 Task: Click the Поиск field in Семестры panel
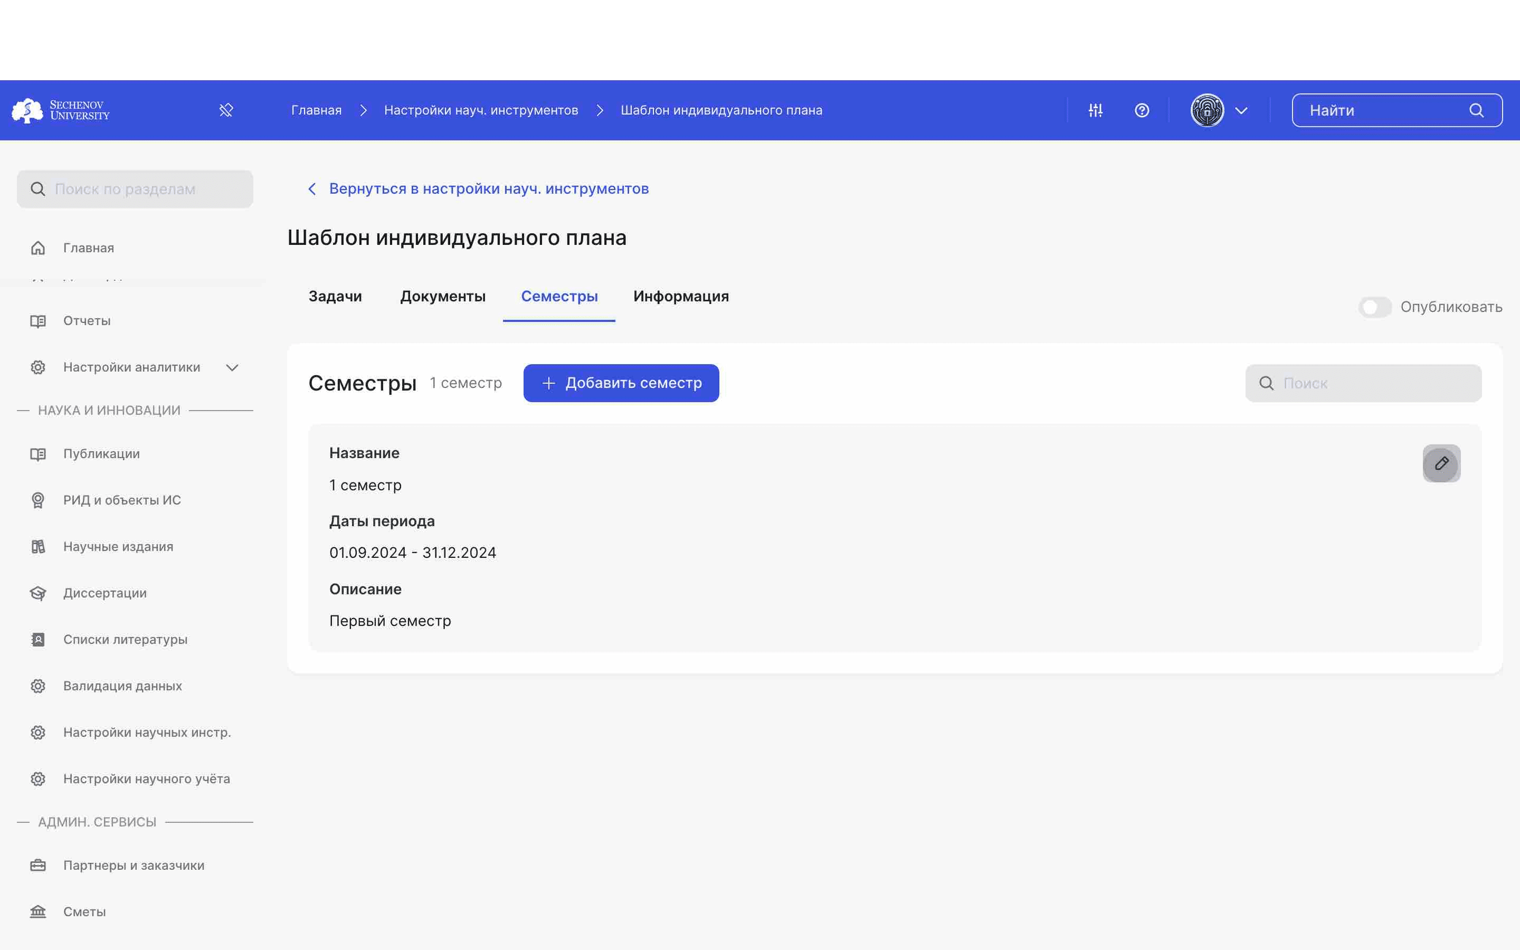point(1364,383)
